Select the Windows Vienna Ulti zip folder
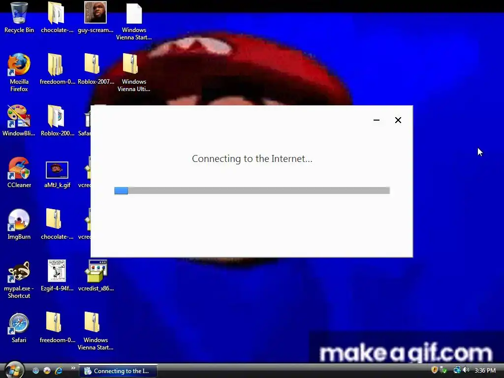Screen dimensions: 504x378 (134, 73)
